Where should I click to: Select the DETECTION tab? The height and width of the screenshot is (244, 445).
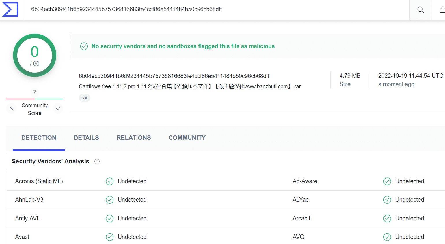point(39,138)
